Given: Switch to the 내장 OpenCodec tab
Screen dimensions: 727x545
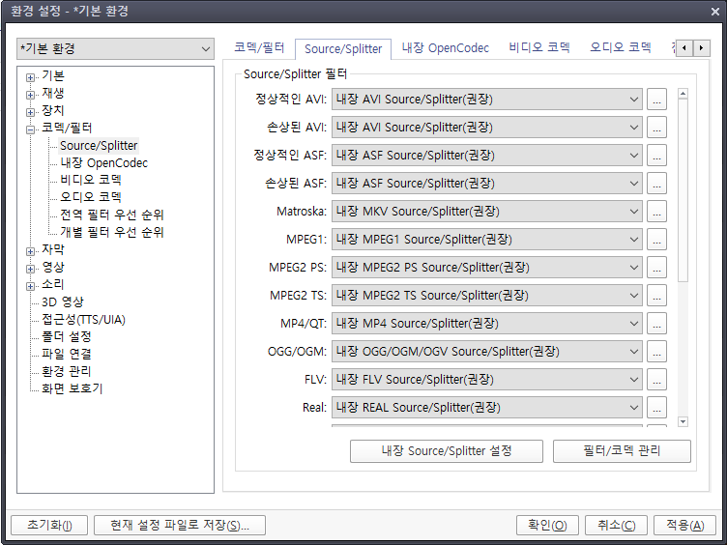Looking at the screenshot, I should [445, 47].
